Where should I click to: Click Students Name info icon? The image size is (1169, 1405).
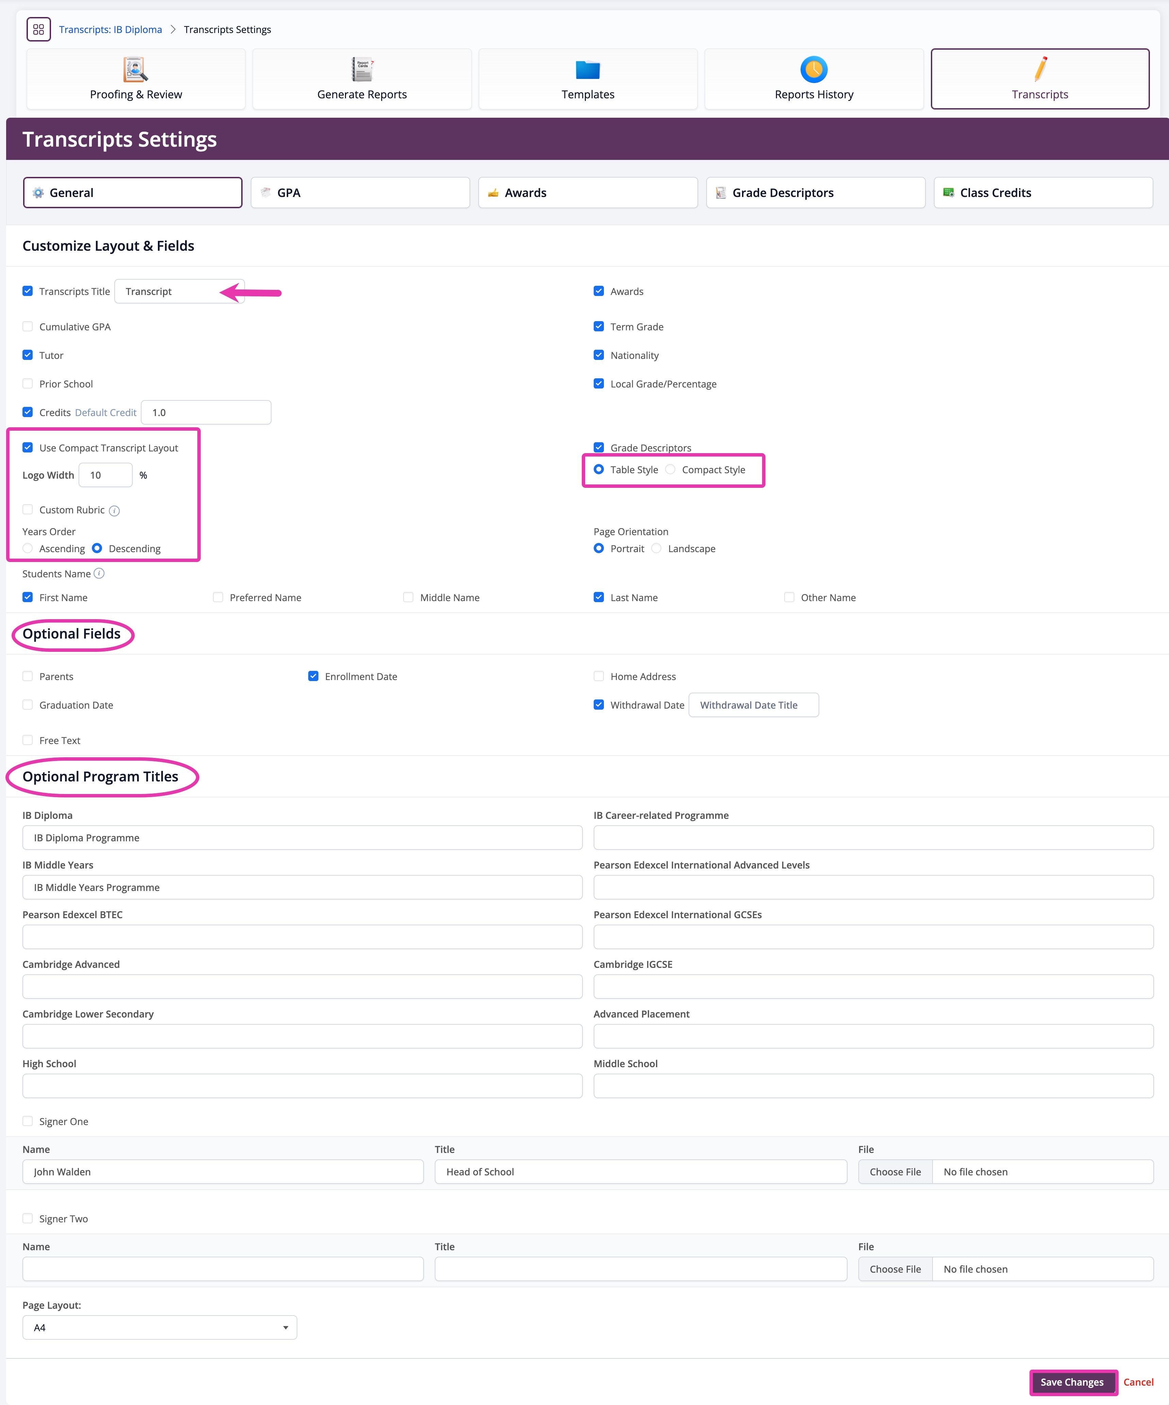99,573
